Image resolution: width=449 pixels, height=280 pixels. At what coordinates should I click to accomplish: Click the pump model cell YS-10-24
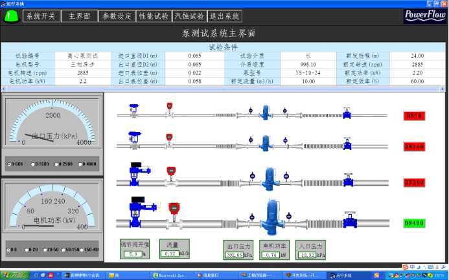point(308,73)
